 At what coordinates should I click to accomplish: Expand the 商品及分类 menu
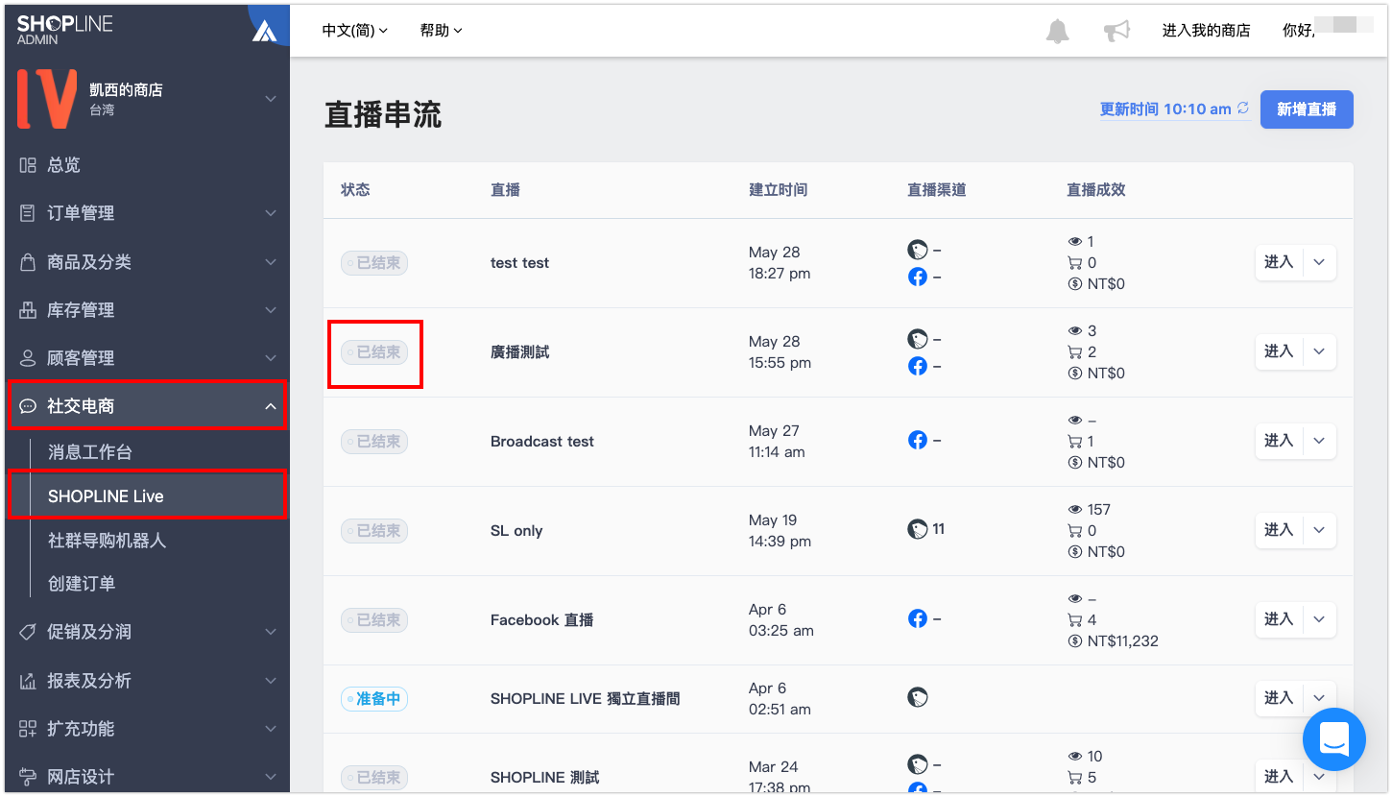[x=147, y=262]
